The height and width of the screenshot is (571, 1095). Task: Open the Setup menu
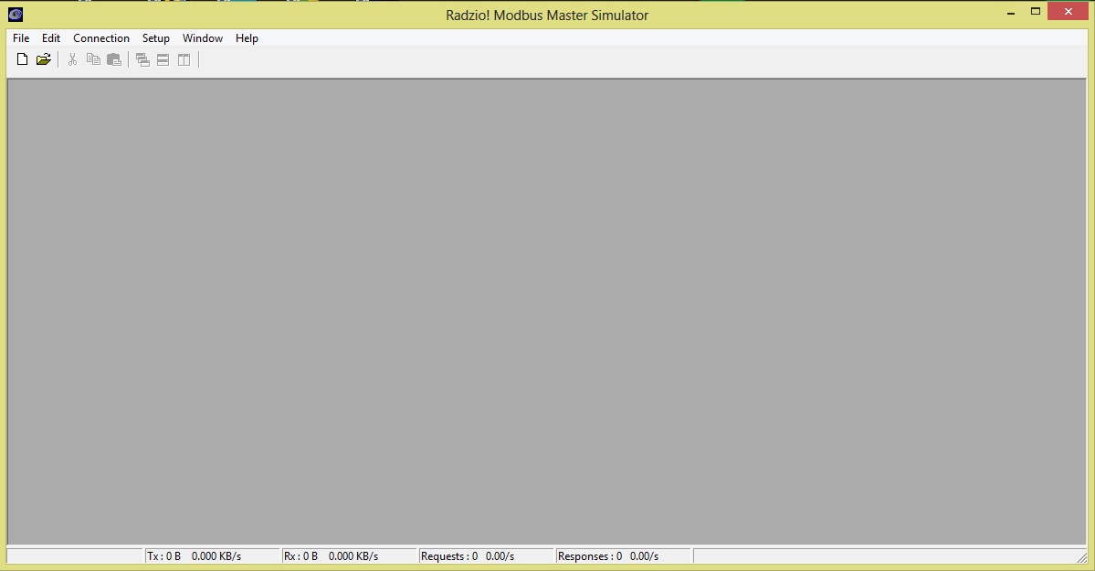click(156, 38)
